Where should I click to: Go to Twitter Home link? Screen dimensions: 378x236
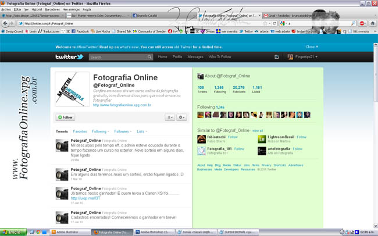(162, 56)
